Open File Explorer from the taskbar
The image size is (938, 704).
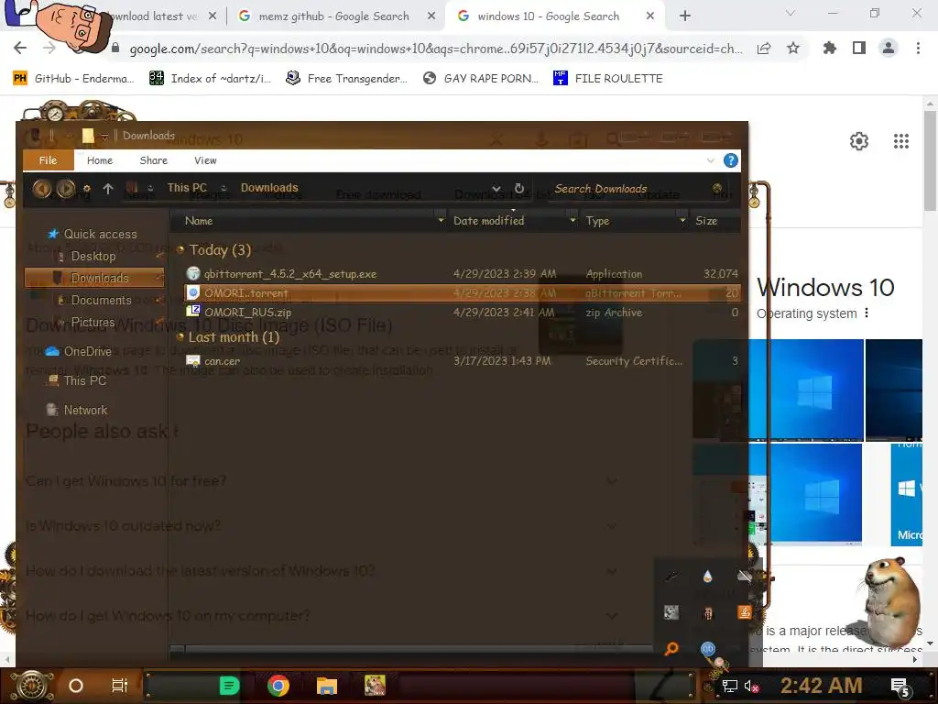[x=327, y=686]
